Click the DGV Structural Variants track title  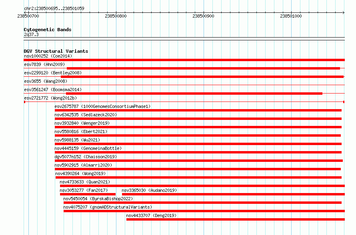pos(56,51)
